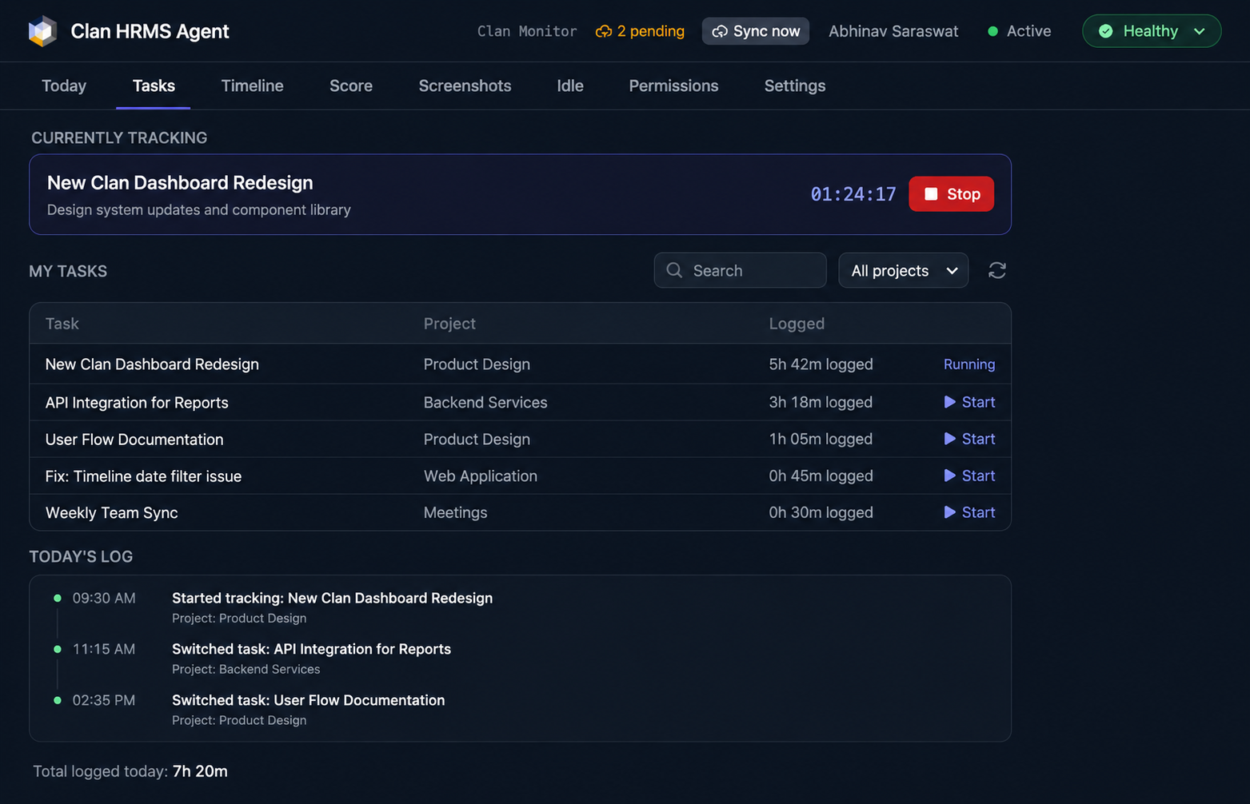Click the 3h 18m logged value
Image resolution: width=1250 pixels, height=804 pixels.
pyautogui.click(x=821, y=402)
